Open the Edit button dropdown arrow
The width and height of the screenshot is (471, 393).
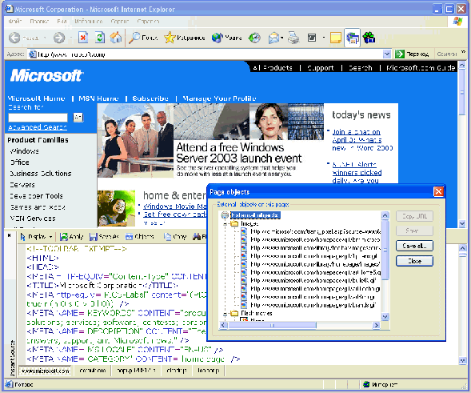324,38
